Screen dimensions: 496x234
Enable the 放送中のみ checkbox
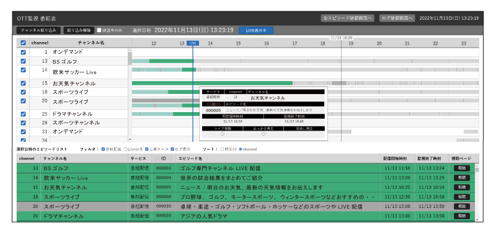[99, 30]
